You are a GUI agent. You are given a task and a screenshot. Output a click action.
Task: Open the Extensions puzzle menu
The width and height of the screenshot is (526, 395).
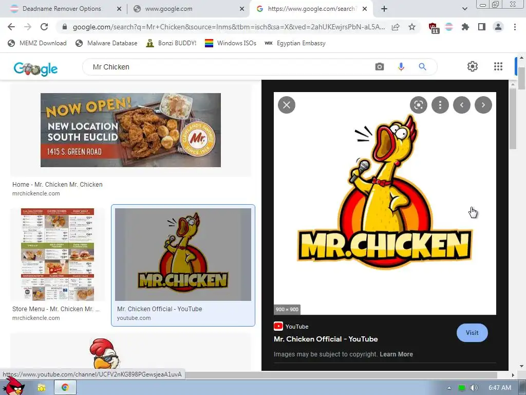tap(465, 27)
